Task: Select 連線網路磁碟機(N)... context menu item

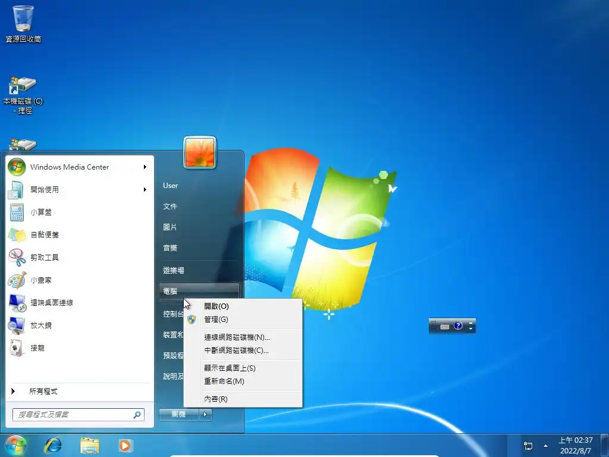Action: [x=243, y=337]
